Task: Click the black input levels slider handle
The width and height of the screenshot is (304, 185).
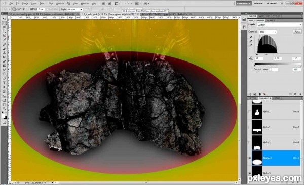Action: (257, 55)
